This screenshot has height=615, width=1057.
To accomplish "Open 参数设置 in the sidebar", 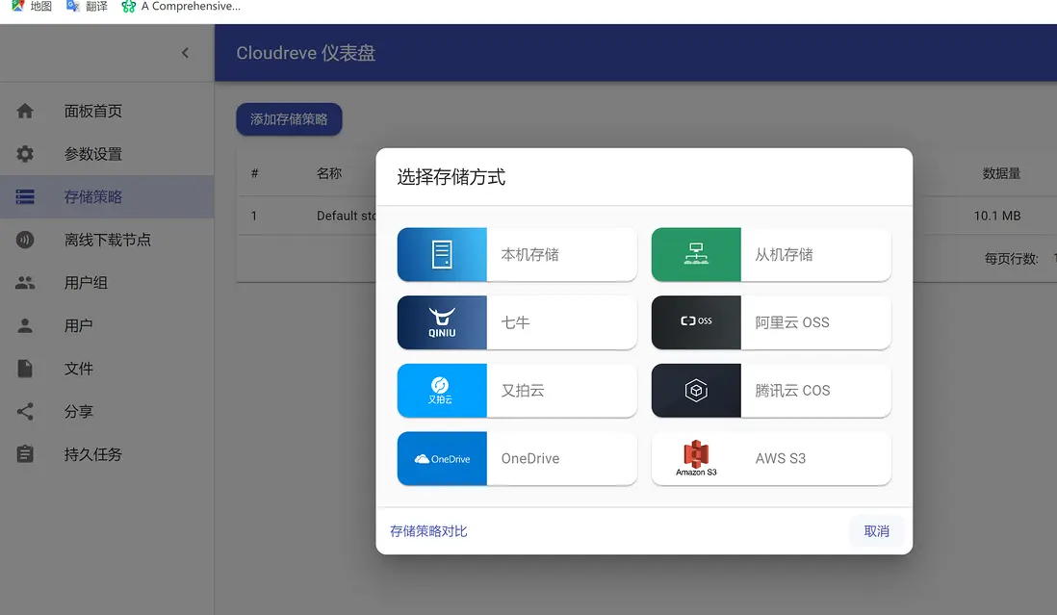I will click(x=107, y=154).
